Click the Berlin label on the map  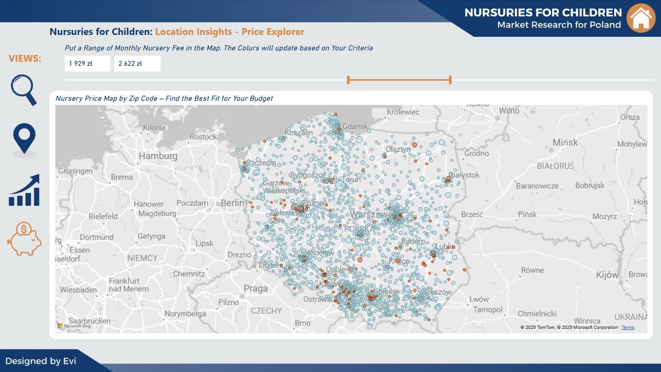point(232,203)
